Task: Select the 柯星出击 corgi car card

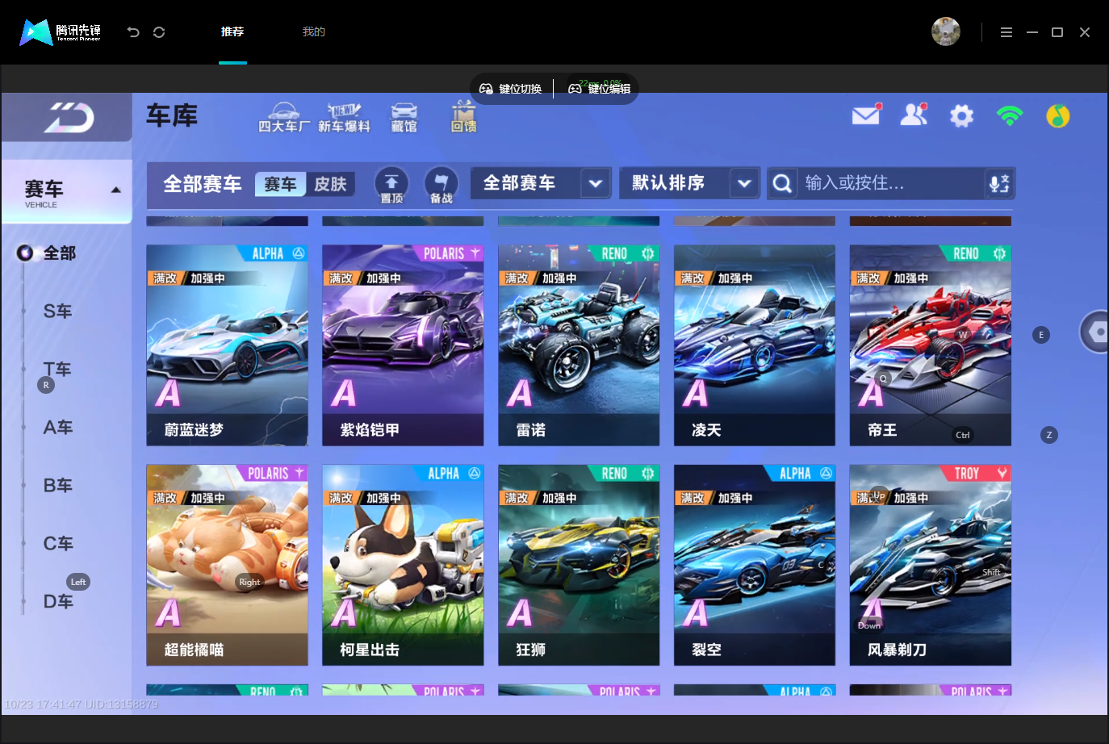Action: (403, 565)
